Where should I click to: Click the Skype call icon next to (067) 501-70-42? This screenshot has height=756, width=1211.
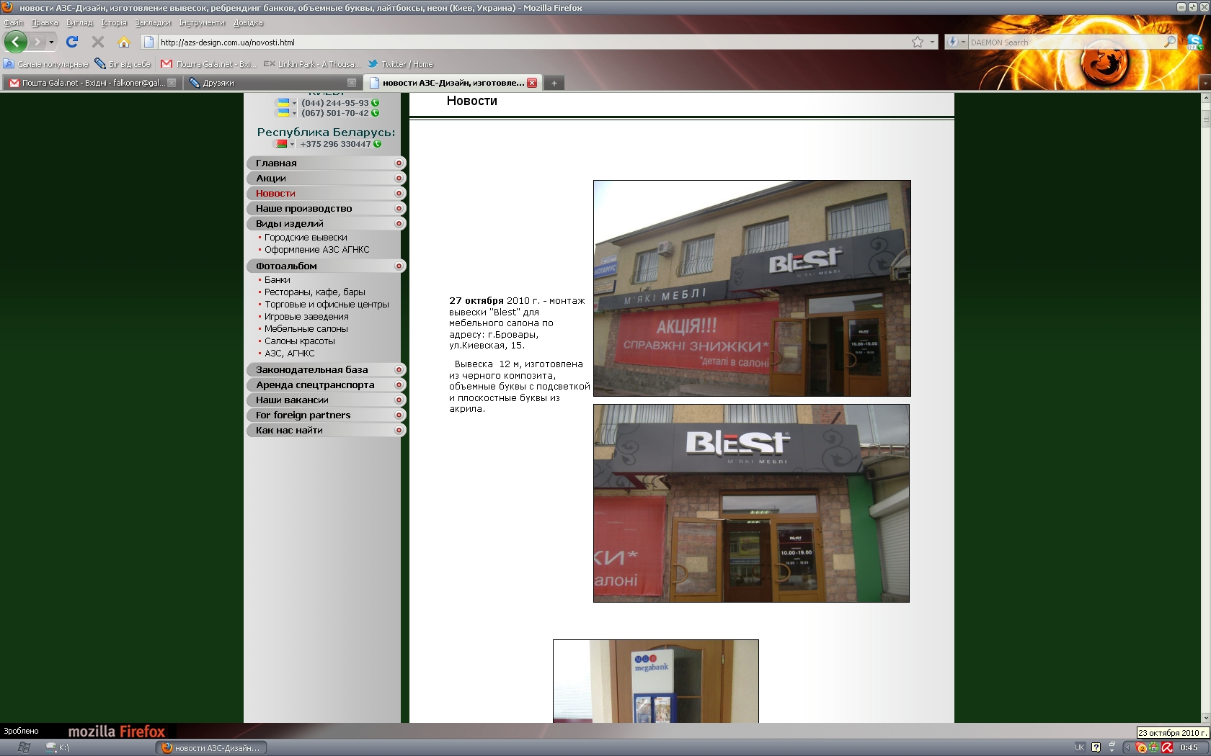pos(376,113)
